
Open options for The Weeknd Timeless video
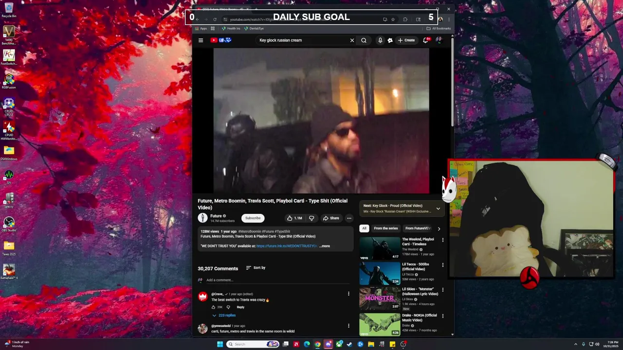click(x=442, y=240)
